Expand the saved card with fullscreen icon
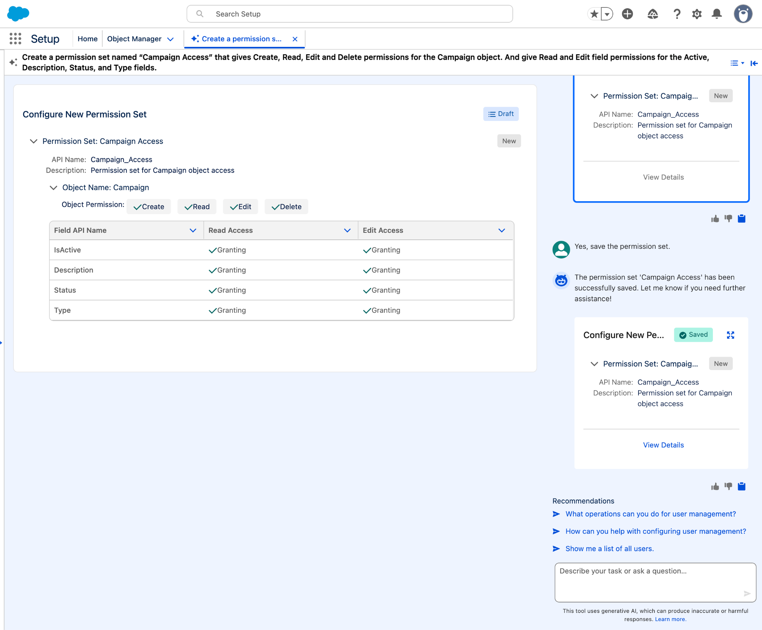 [x=730, y=335]
